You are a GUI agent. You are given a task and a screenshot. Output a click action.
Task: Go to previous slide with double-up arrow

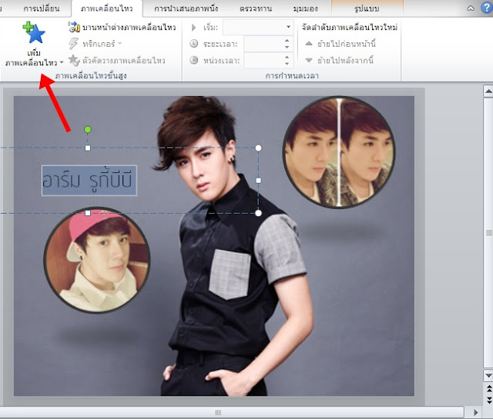pos(488,388)
